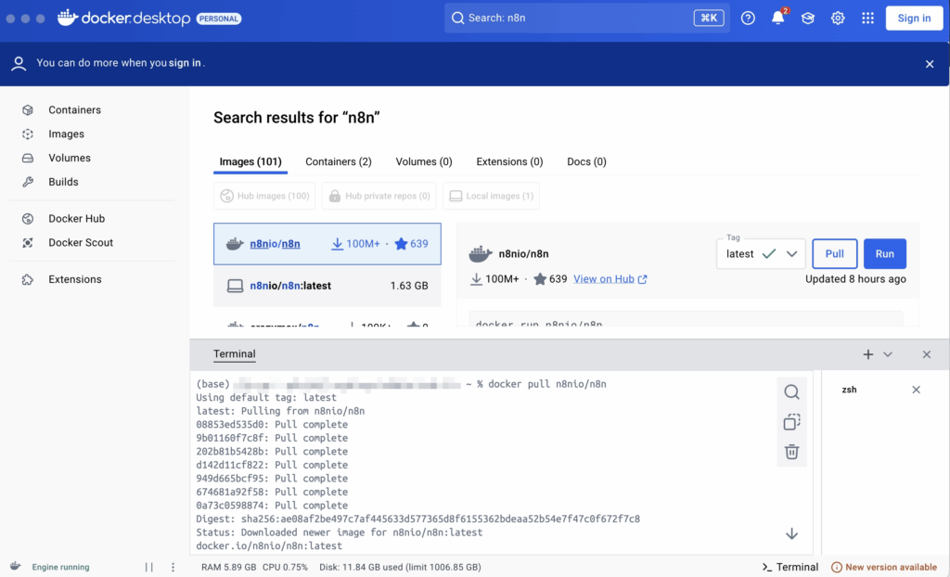Close the Terminal panel

tap(927, 354)
